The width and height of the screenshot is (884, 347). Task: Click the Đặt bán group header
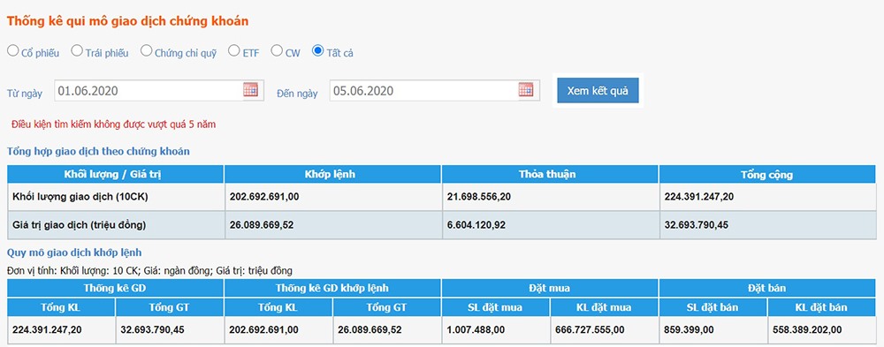(x=767, y=289)
